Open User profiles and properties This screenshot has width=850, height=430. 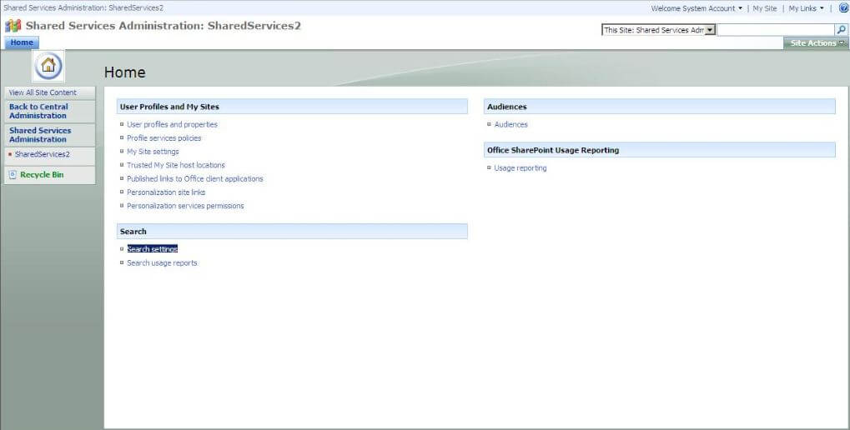point(172,124)
